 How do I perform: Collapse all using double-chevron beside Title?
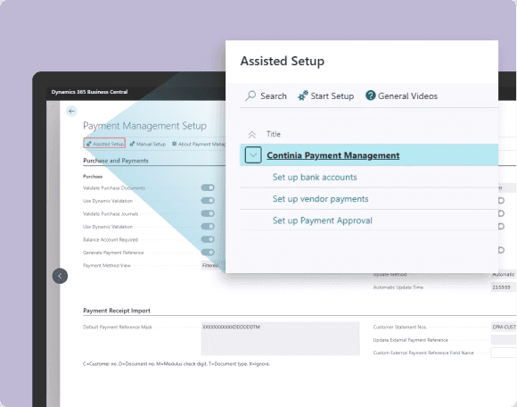tap(252, 135)
